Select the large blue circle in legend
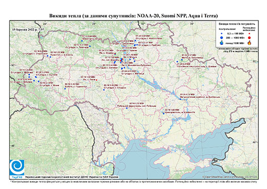The image size is (267, 189). pos(221,37)
